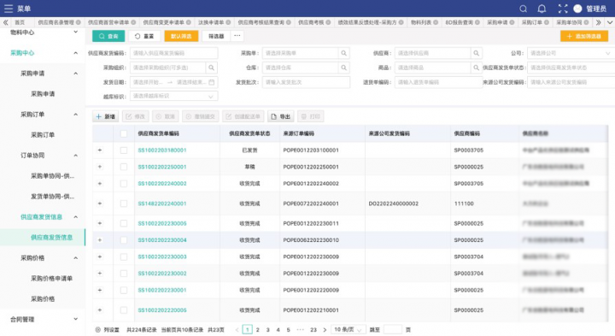Click the search magnifier in header
Screen dimensions: 615x336
(523, 9)
